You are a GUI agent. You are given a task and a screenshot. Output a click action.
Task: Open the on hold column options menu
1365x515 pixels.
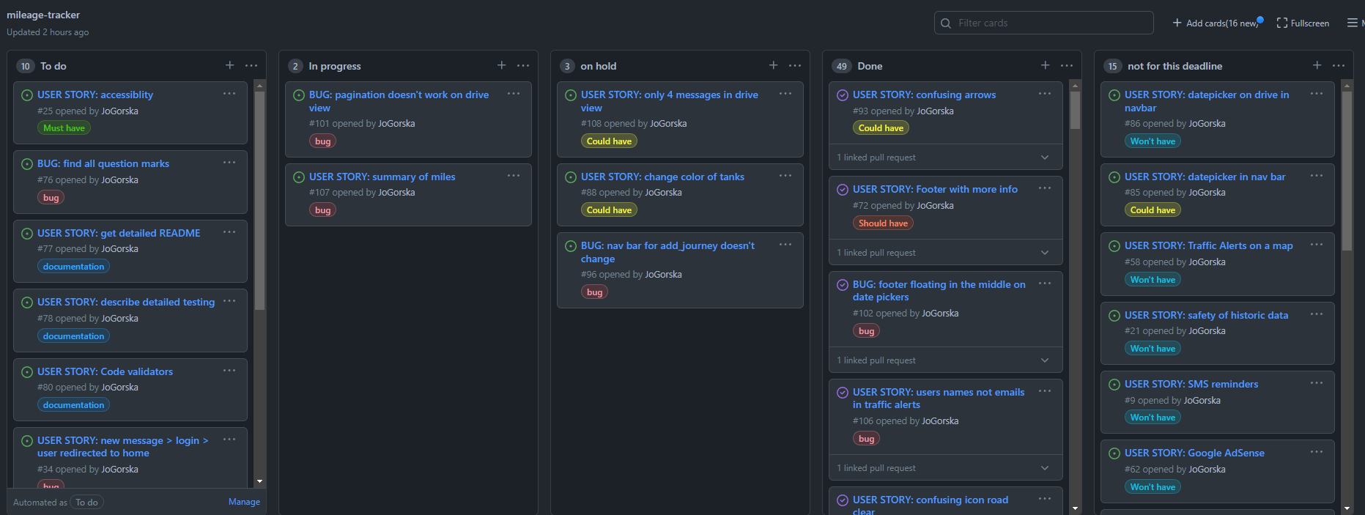tap(795, 65)
